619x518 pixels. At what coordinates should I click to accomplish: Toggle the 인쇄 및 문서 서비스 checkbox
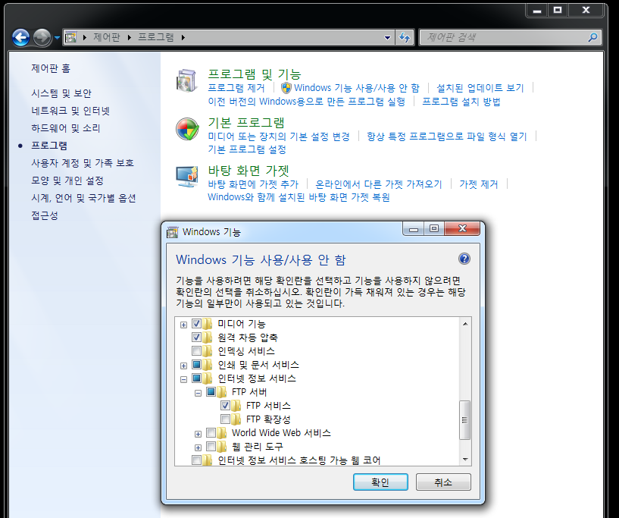pos(196,364)
